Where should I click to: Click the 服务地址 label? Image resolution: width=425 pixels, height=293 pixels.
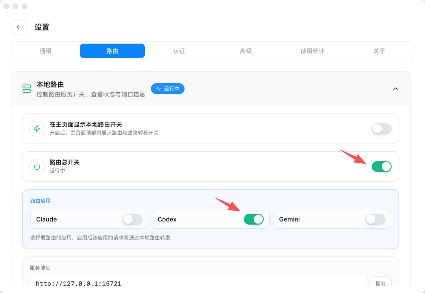40,268
